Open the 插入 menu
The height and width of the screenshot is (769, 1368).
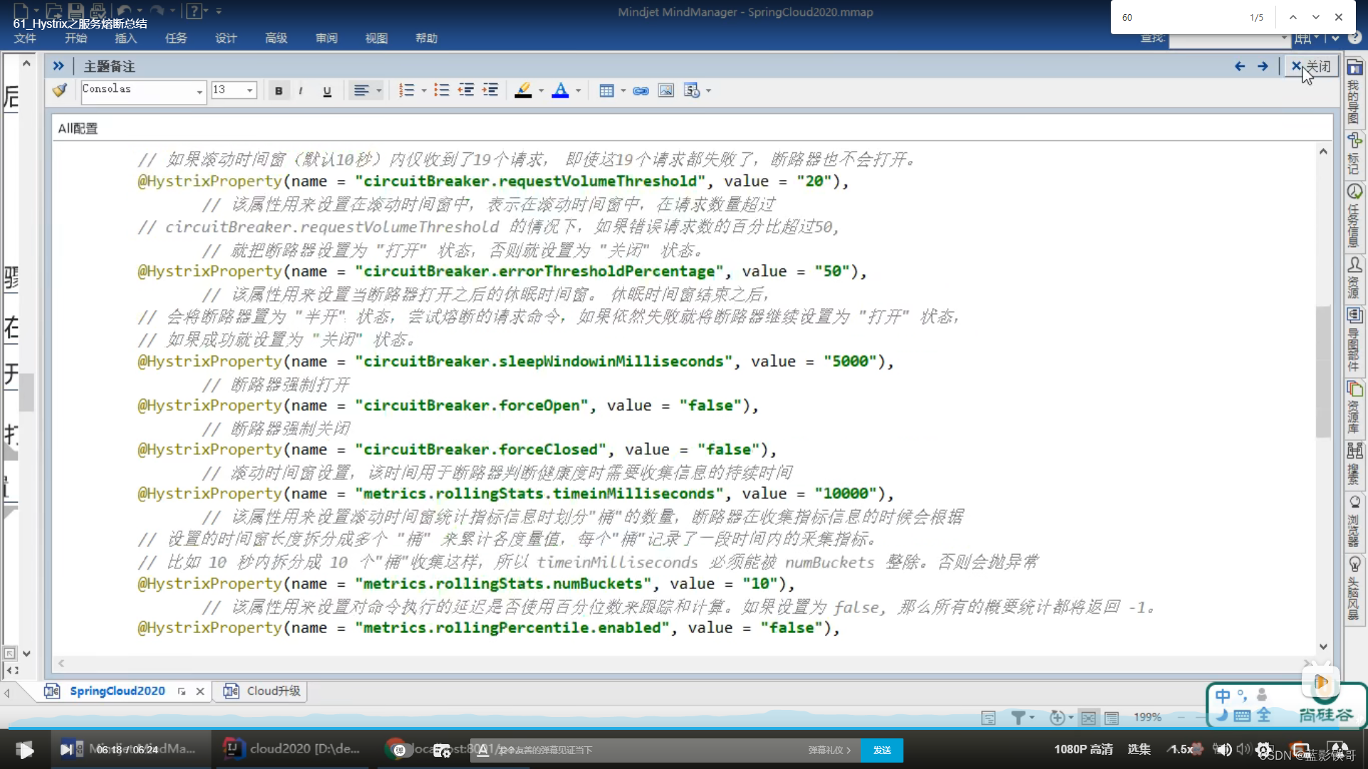(x=125, y=38)
